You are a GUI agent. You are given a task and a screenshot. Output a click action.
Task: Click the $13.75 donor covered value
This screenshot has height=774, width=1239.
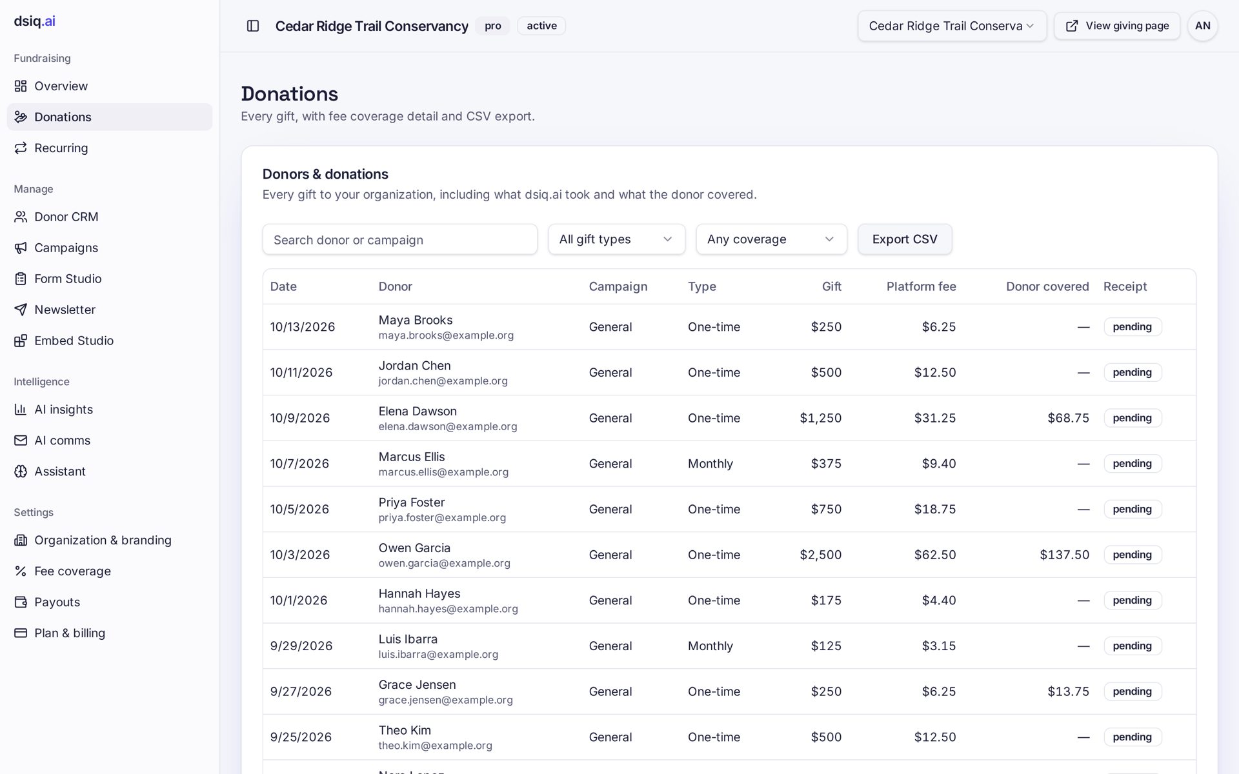1068,691
